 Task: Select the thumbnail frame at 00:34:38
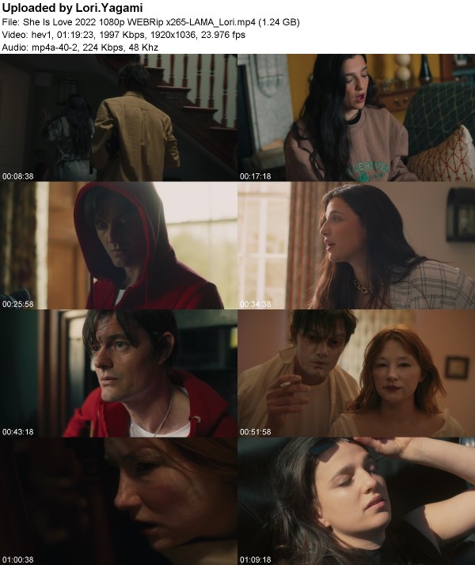[x=356, y=245]
